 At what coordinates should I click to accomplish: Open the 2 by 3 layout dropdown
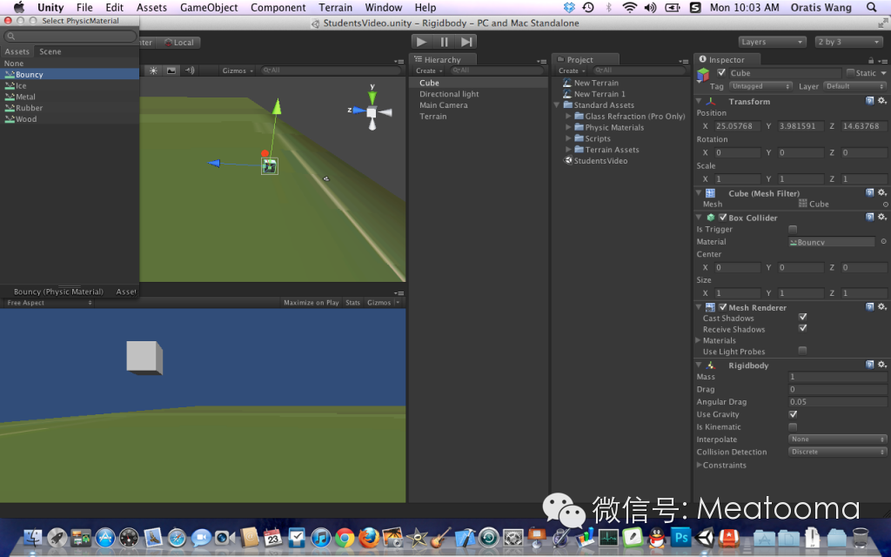click(x=848, y=42)
